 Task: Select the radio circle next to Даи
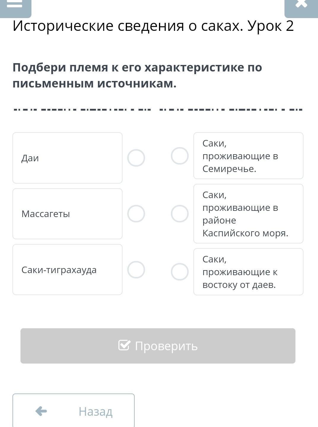(136, 158)
